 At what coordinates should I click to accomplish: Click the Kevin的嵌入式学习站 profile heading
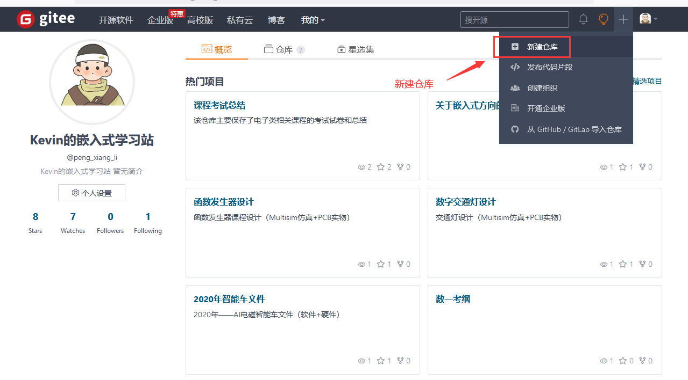pyautogui.click(x=92, y=141)
